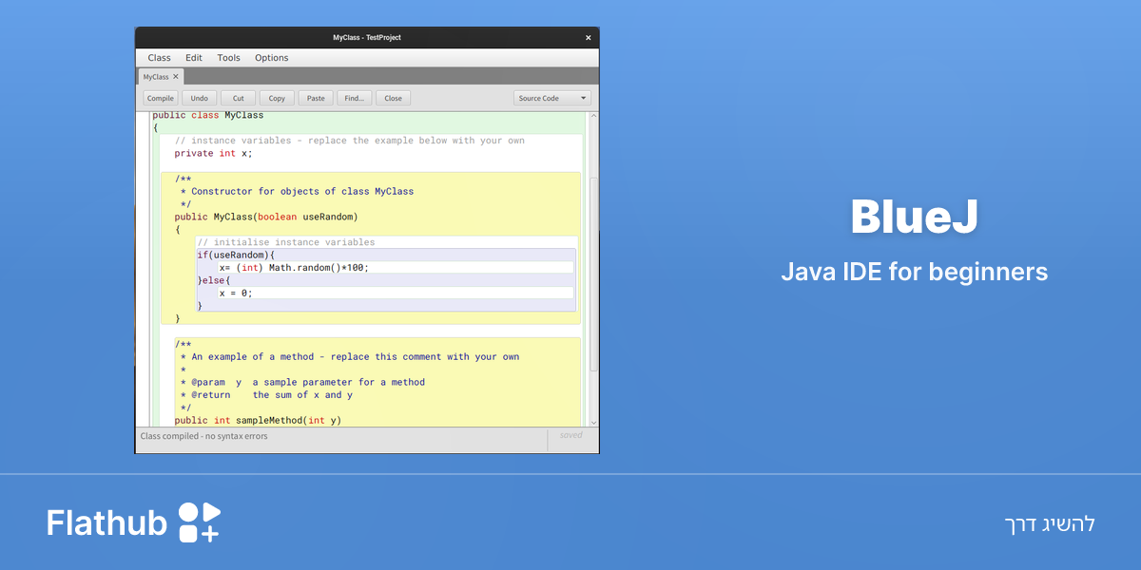Image resolution: width=1141 pixels, height=570 pixels.
Task: Close the MyClass - TestProject window
Action: pos(588,38)
